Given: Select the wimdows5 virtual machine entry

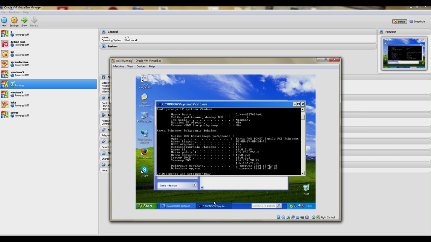Looking at the screenshot, I should click(48, 74).
